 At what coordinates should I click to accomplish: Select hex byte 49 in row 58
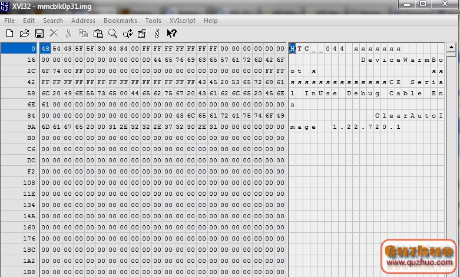(x=68, y=94)
